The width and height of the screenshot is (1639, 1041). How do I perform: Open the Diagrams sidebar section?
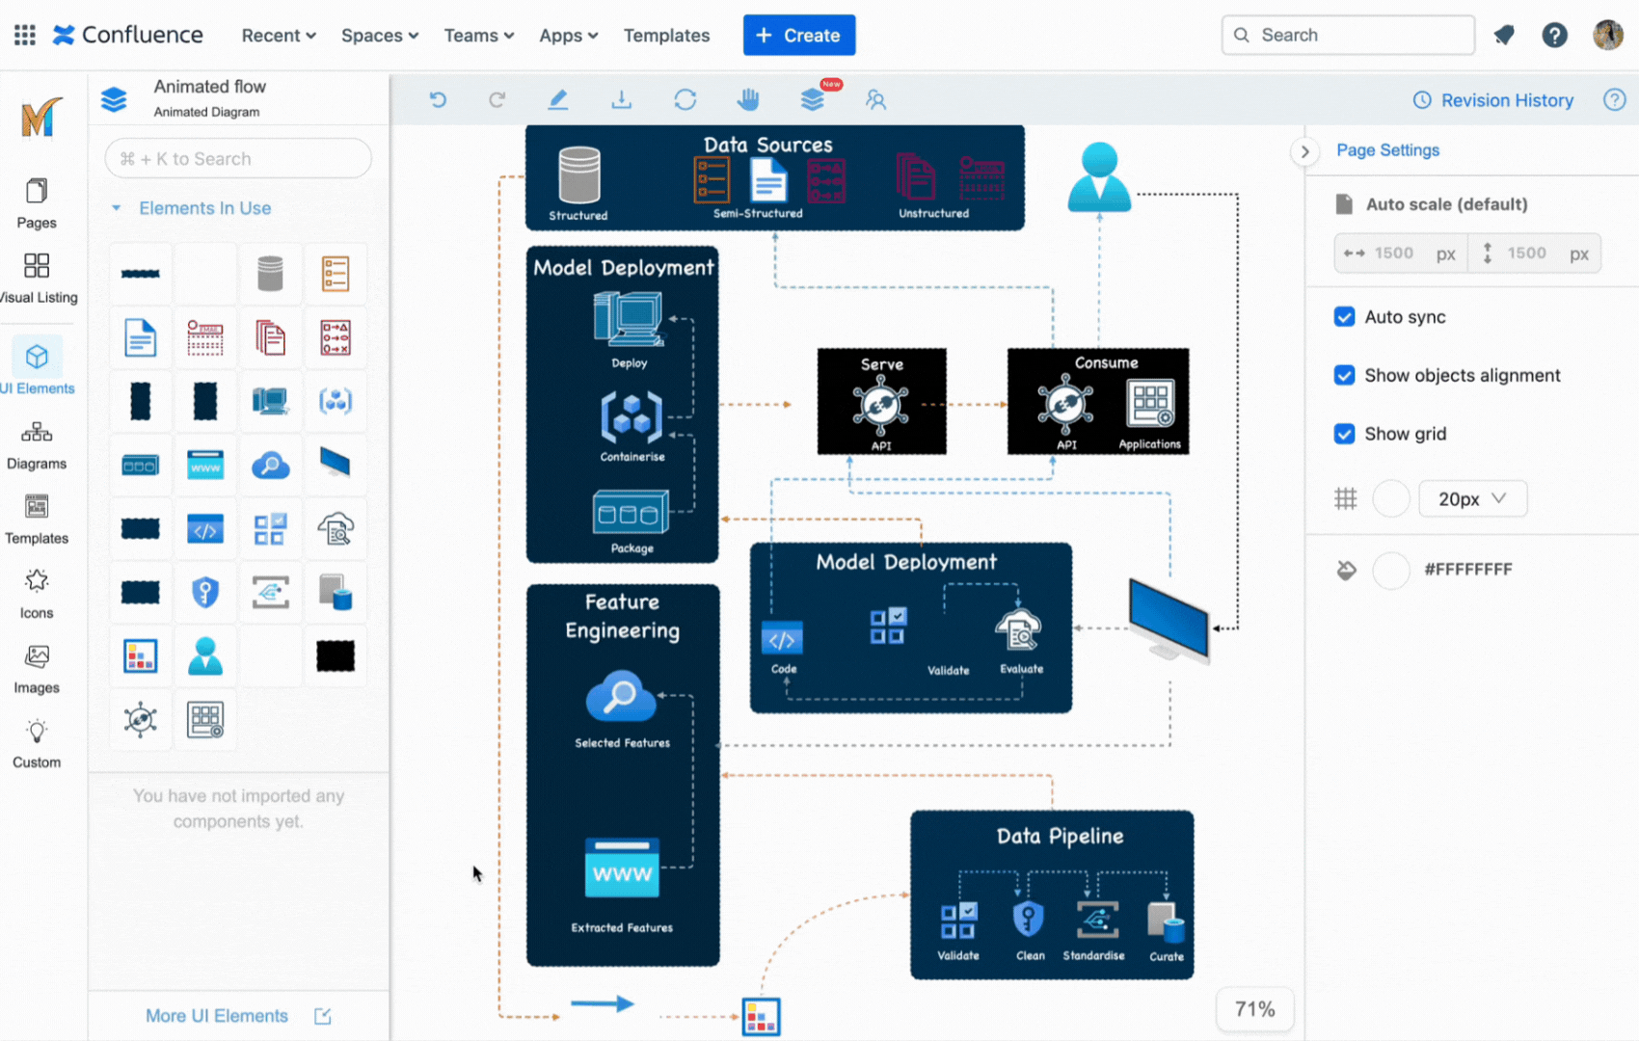pos(37,444)
